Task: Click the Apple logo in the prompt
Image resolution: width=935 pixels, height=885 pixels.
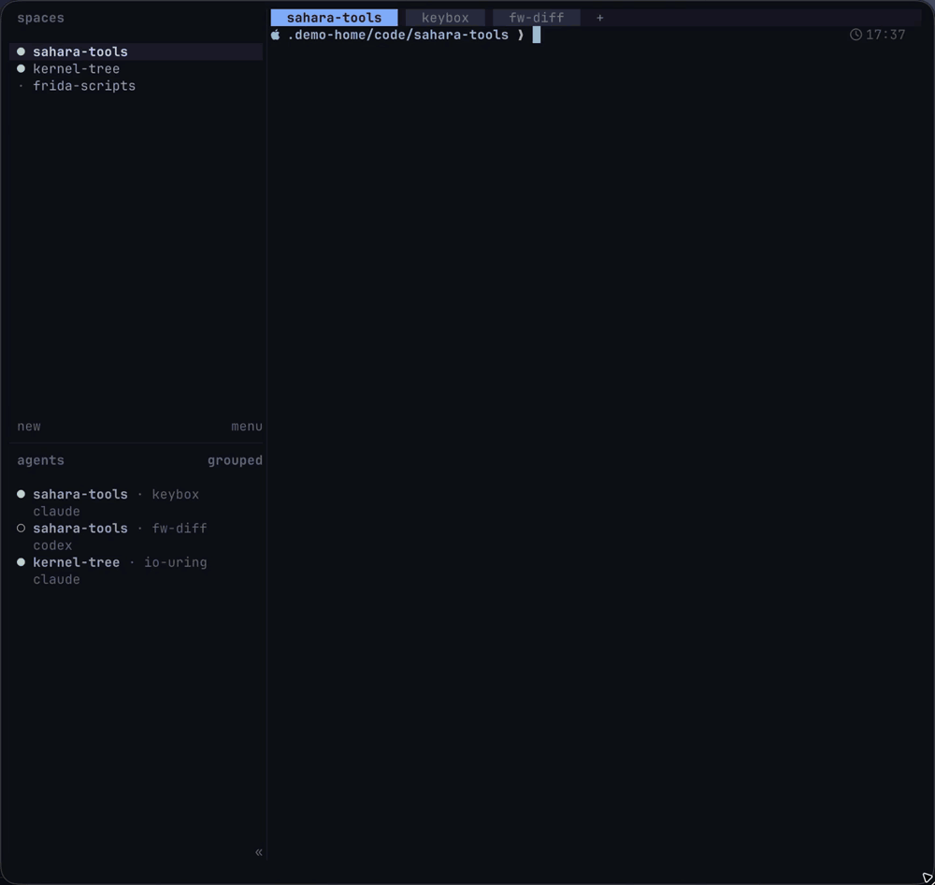Action: (276, 35)
